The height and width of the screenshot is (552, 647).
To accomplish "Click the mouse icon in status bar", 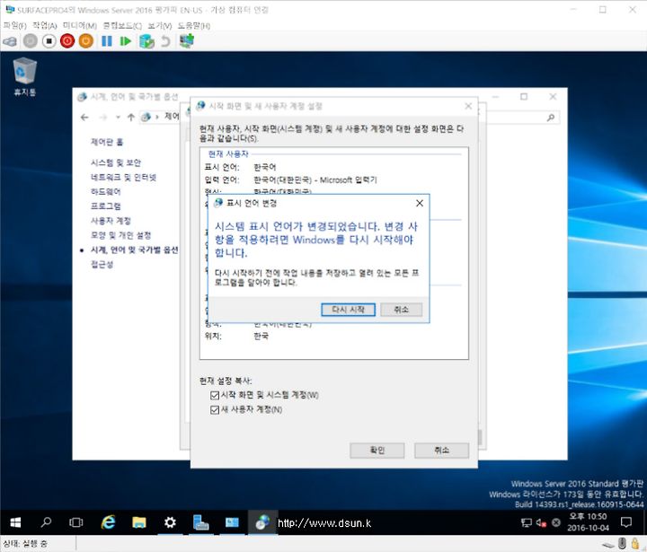I will [x=622, y=543].
